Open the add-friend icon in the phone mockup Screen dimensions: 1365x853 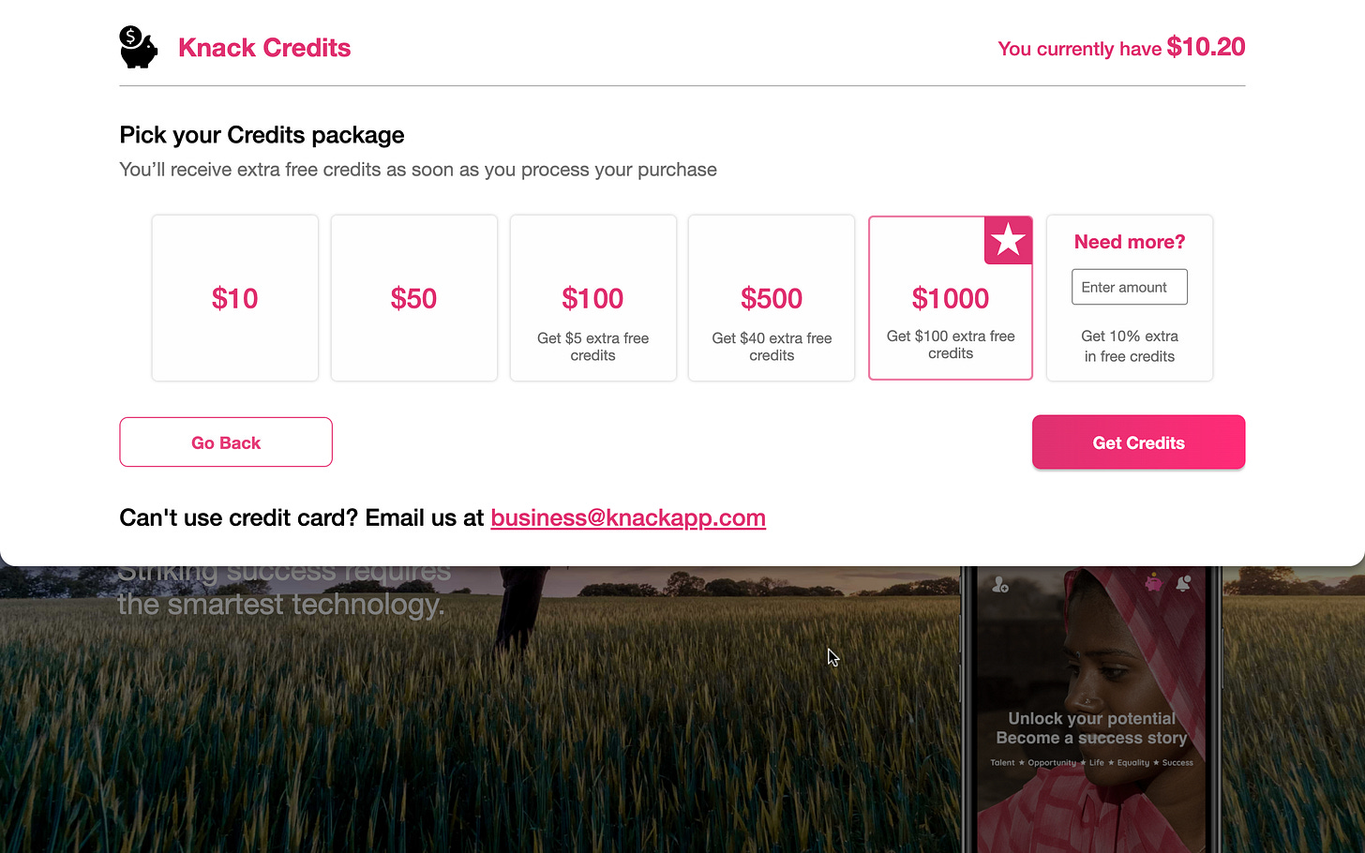point(1000,584)
